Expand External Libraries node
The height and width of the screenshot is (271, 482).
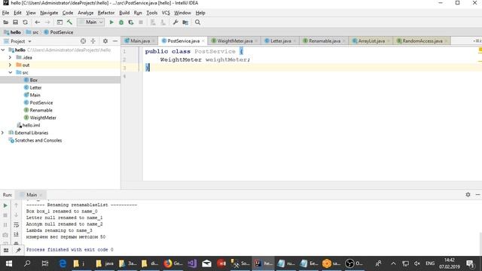click(3, 132)
